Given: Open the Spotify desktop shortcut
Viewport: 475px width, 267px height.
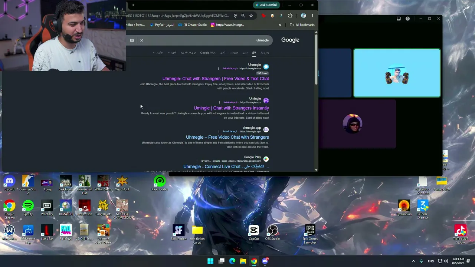Looking at the screenshot, I should tap(28, 208).
